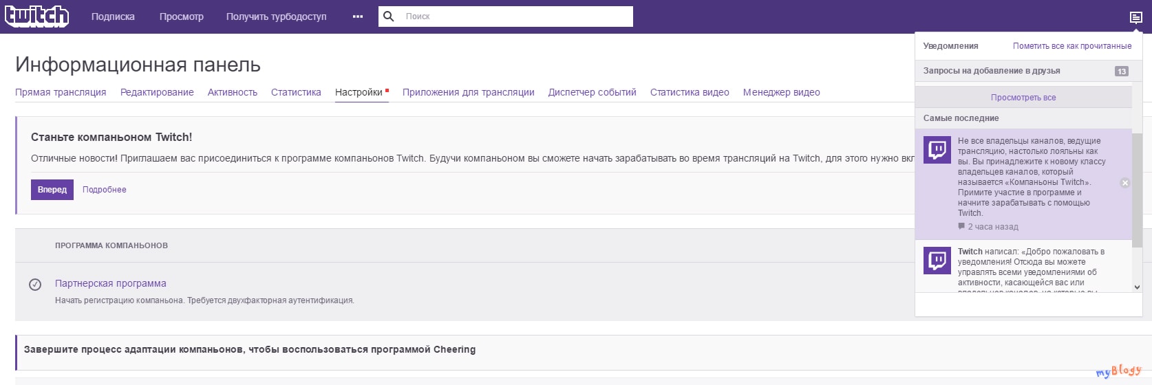This screenshot has width=1152, height=385.
Task: Click Просмотреть все friend requests button
Action: [1023, 98]
